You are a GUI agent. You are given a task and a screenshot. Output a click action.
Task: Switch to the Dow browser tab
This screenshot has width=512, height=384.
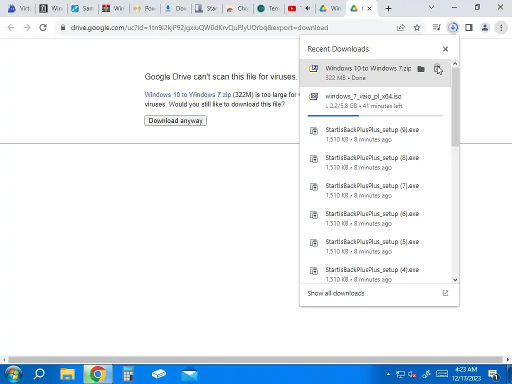176,8
